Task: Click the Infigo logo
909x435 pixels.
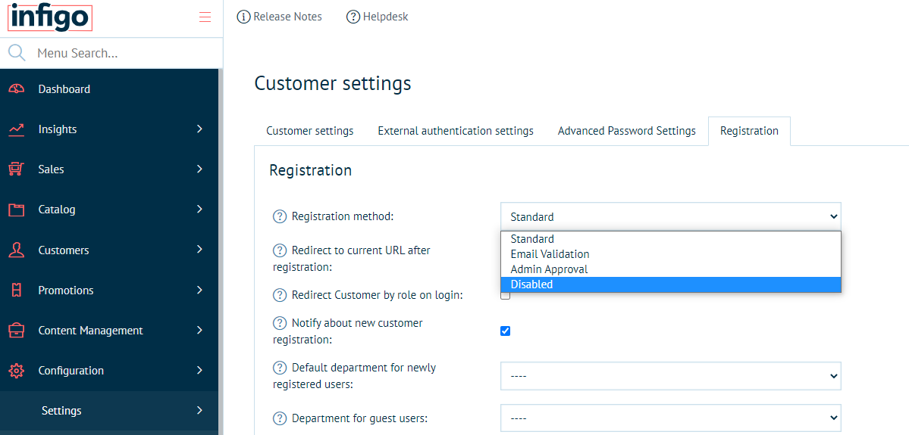Action: 50,17
